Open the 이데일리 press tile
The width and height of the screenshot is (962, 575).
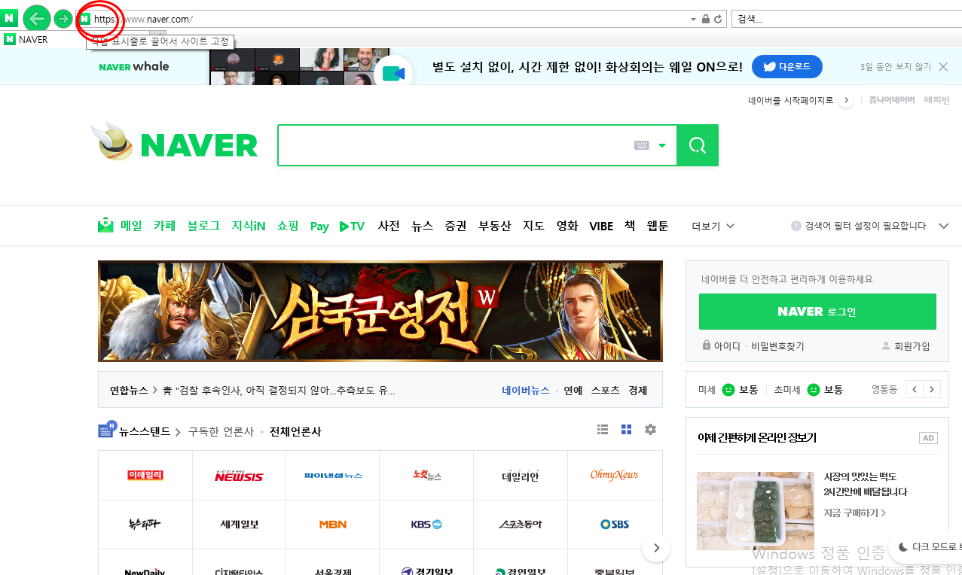(145, 476)
